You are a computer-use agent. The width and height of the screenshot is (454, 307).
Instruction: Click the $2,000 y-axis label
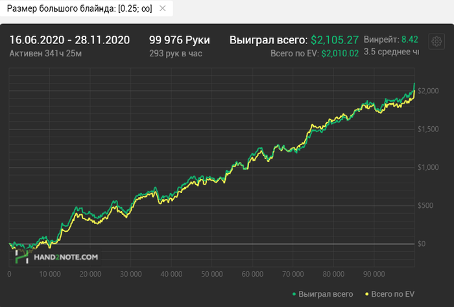coord(428,91)
